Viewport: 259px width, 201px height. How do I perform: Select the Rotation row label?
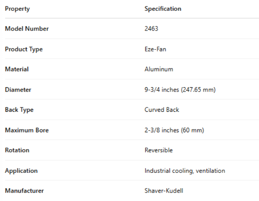[17, 150]
